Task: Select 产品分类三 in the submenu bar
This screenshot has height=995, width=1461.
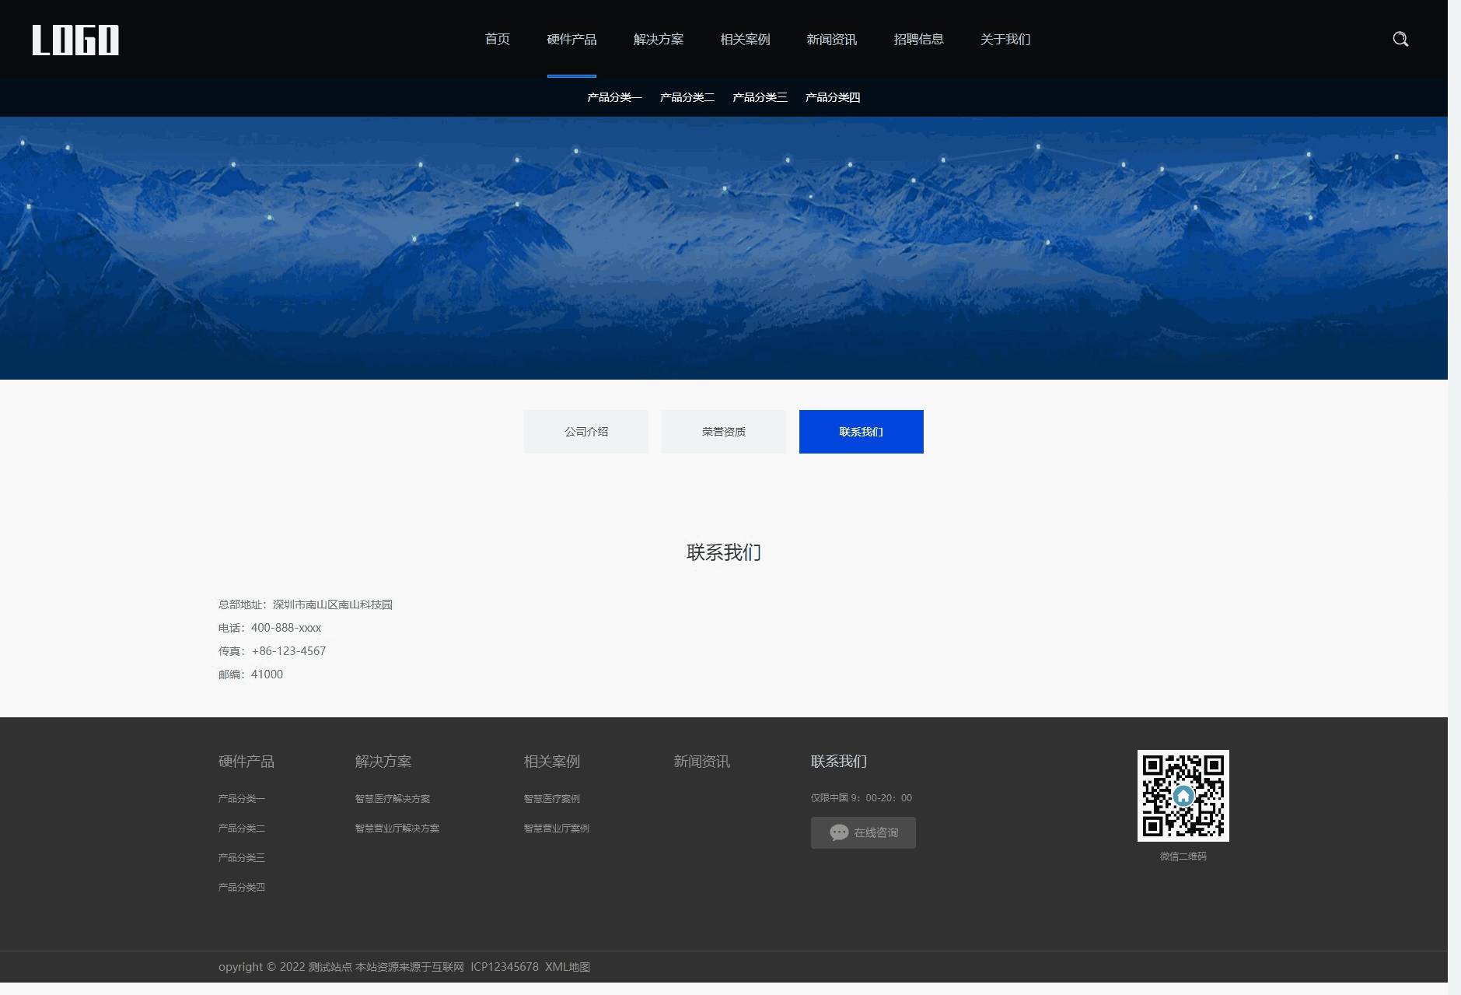Action: click(x=760, y=97)
